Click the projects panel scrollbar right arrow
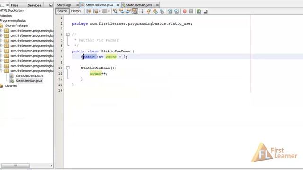The image size is (303, 170). click(51, 166)
